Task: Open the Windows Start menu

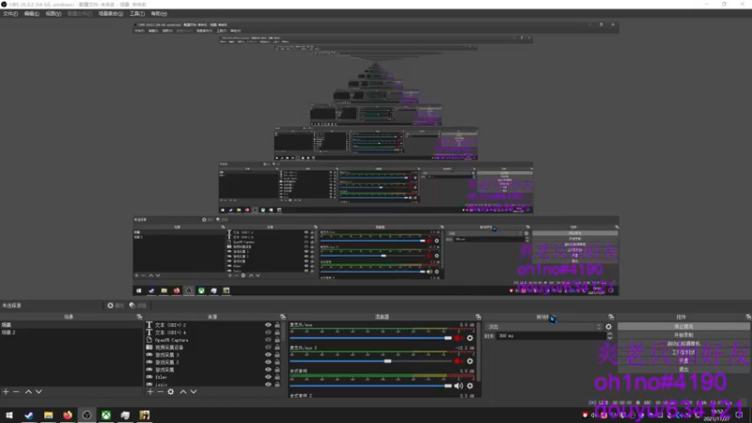Action: (9, 415)
